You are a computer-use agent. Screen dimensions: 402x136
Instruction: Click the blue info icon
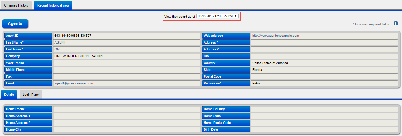(x=396, y=23)
